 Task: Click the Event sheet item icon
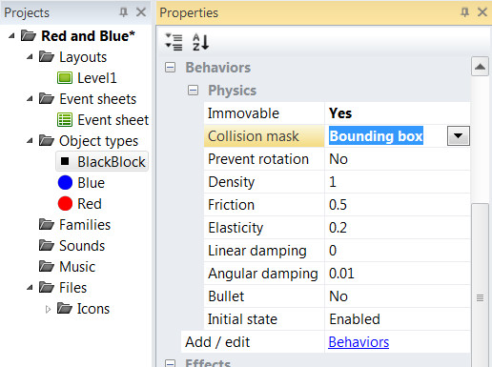[65, 120]
